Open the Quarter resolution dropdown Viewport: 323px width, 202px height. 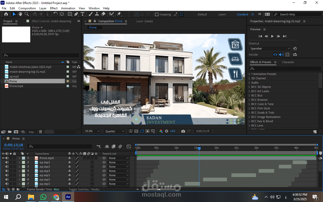coord(115,131)
